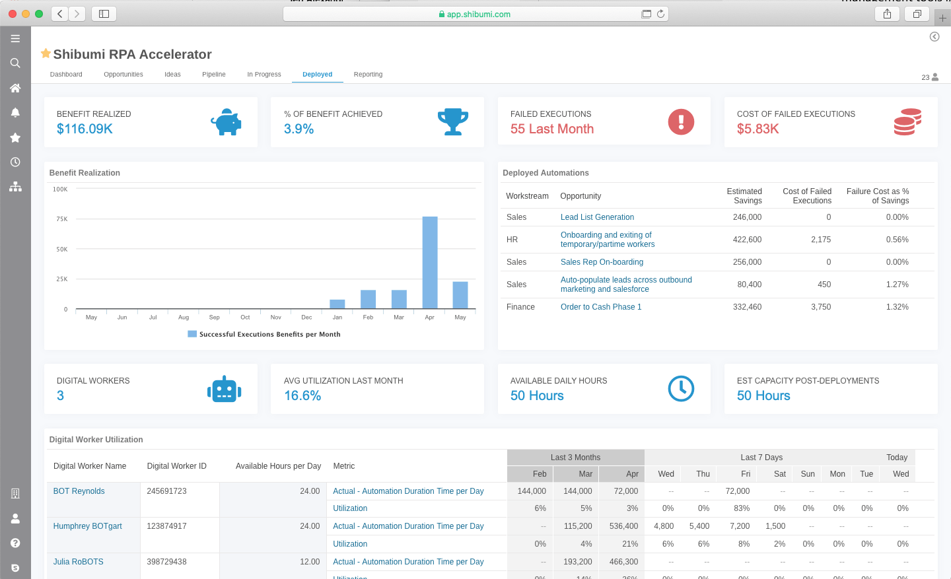The height and width of the screenshot is (579, 951).
Task: Open the BOT Reynolds digital worker
Action: 79,491
